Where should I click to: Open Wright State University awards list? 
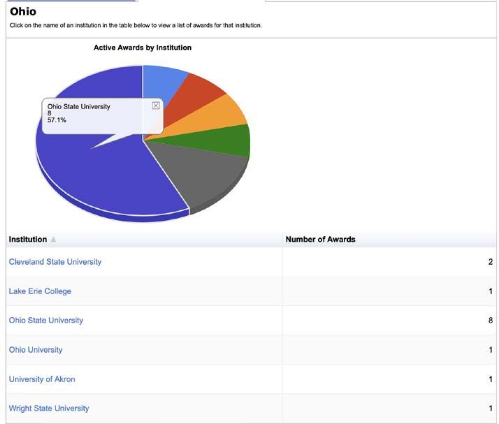click(x=49, y=408)
